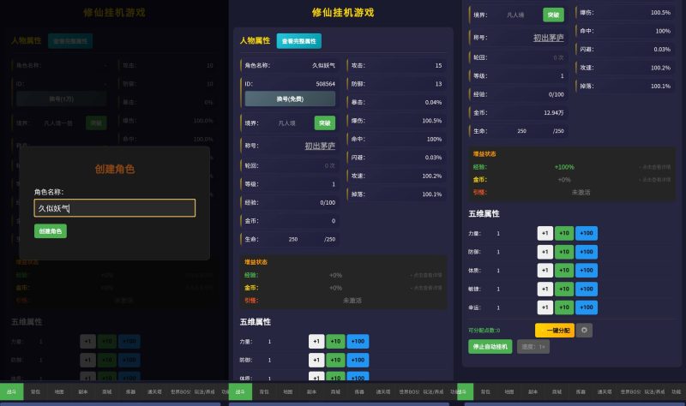Image resolution: width=686 pixels, height=406 pixels.
Task: Open 背包 tab in middle panel nav
Action: 264,391
